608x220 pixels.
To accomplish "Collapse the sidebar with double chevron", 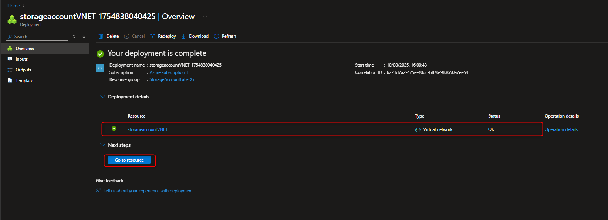I will [84, 37].
